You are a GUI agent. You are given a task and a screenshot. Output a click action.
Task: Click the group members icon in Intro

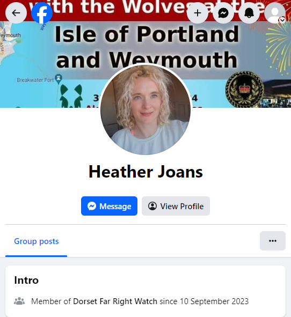[x=19, y=301]
